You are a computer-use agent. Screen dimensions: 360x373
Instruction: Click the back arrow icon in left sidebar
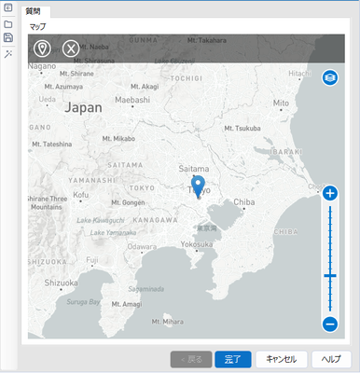pyautogui.click(x=8, y=7)
